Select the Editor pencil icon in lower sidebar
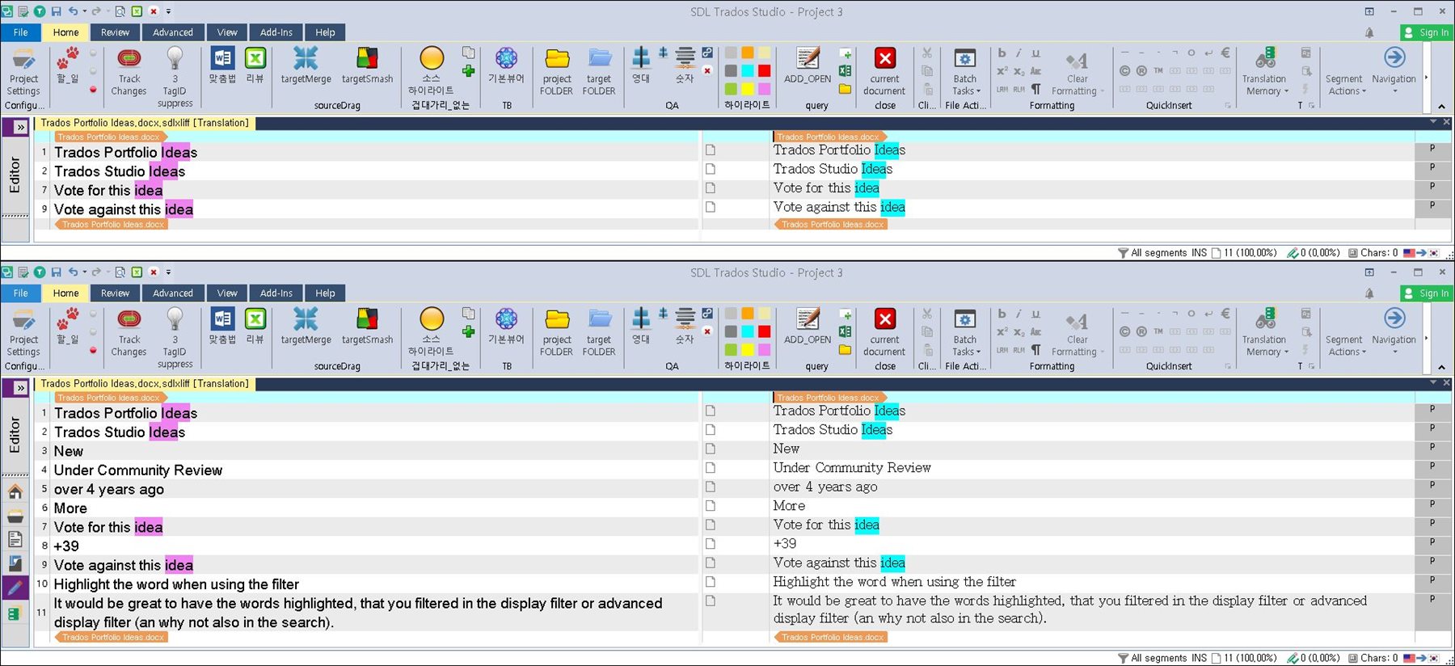1455x666 pixels. [x=15, y=588]
